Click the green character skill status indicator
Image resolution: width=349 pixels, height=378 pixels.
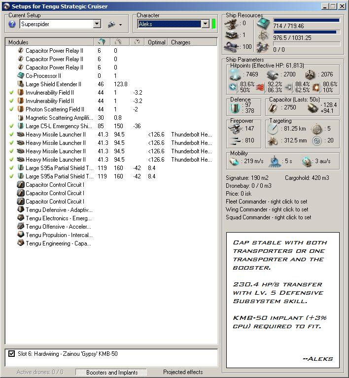click(213, 24)
